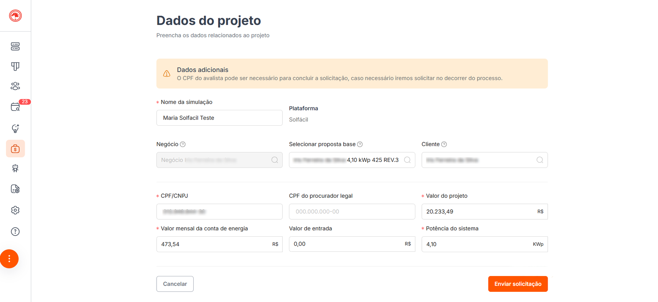Click the Enviar solicitação button
The height and width of the screenshot is (302, 658).
point(518,284)
